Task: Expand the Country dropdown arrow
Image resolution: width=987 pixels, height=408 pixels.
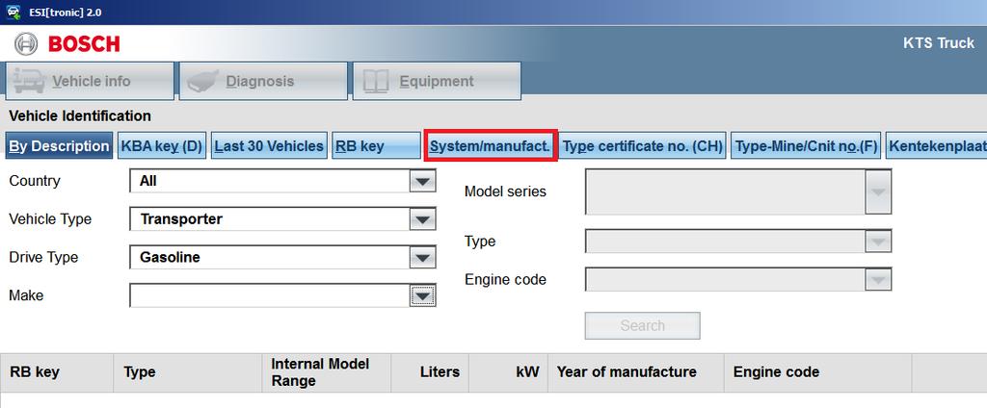Action: pos(422,182)
